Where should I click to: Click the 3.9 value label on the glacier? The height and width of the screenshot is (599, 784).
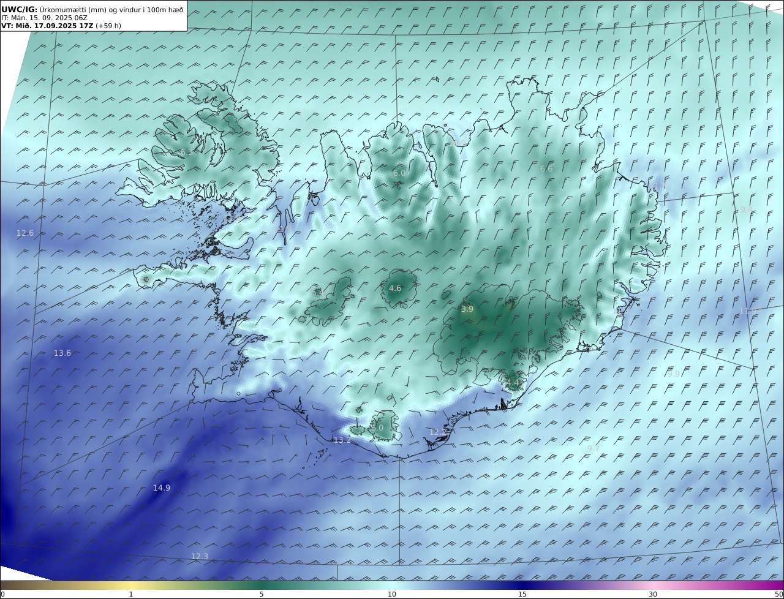(467, 310)
